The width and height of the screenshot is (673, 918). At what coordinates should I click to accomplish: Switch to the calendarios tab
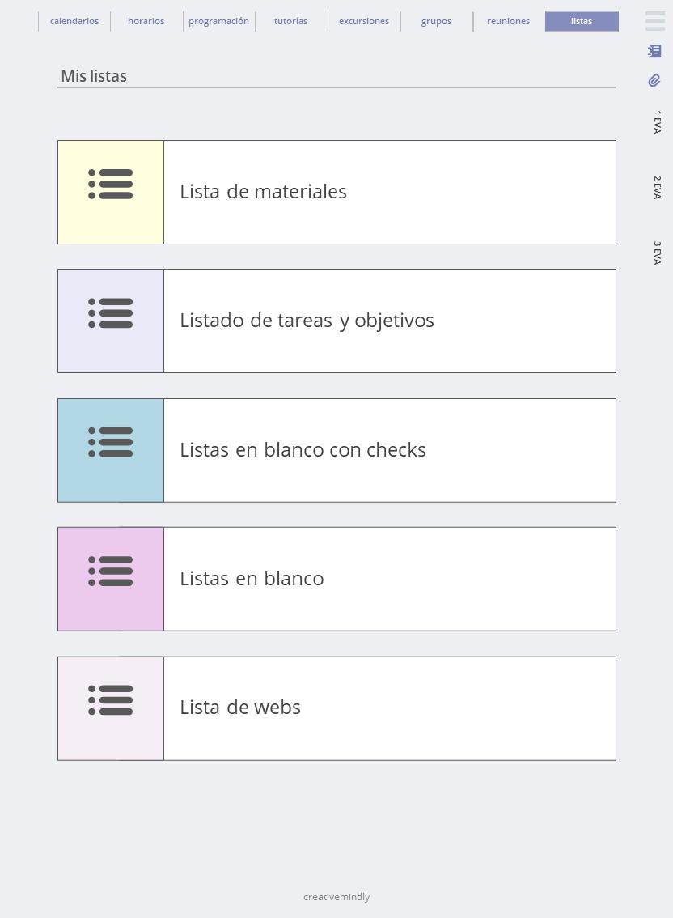74,21
